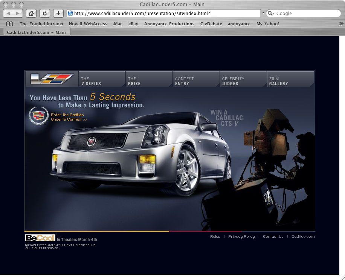Click the Cadillac crest wreath emblem
The image size is (345, 280).
38,116
